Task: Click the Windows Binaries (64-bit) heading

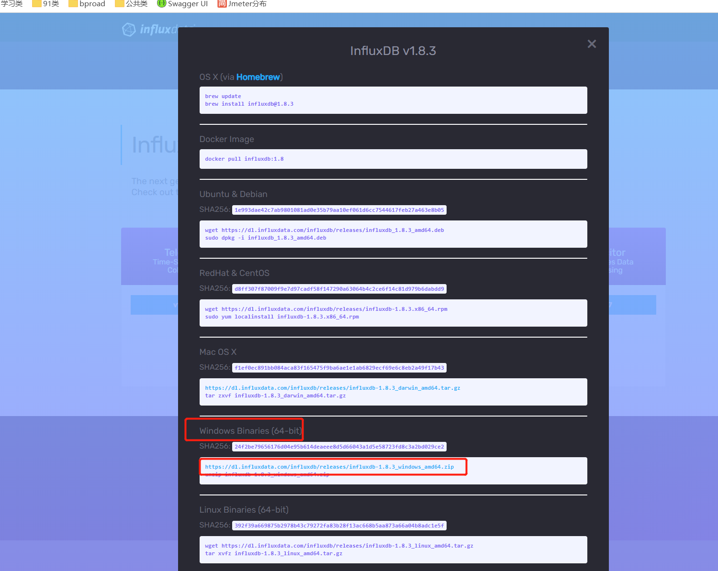Action: click(250, 431)
